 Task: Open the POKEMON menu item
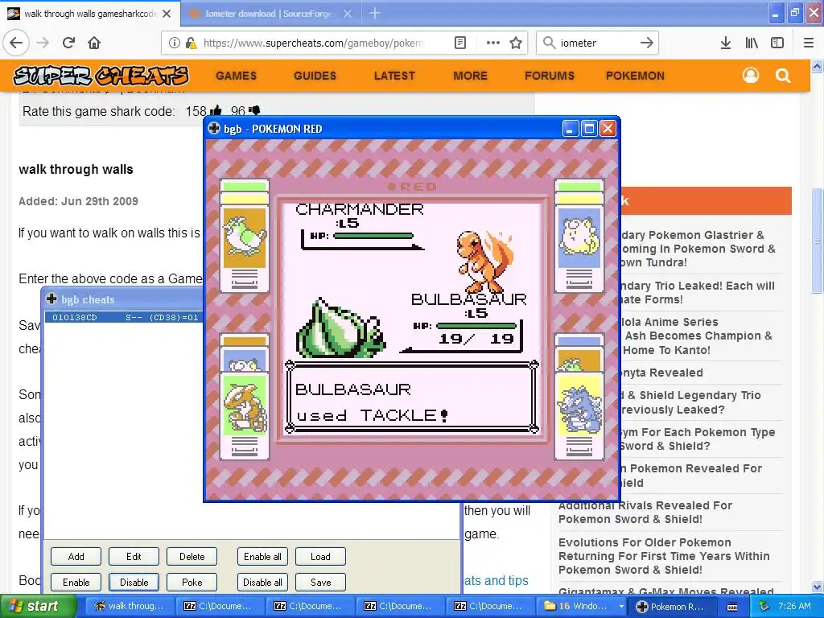pos(635,76)
